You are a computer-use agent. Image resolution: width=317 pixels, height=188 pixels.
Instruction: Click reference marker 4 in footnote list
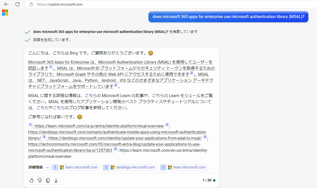pos(205,137)
